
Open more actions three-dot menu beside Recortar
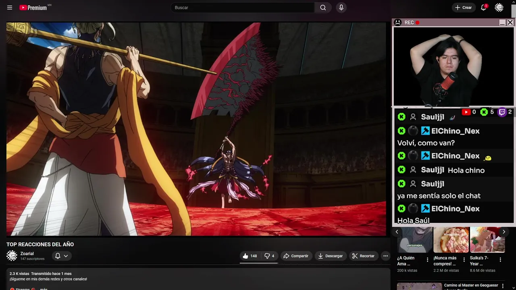click(385, 256)
